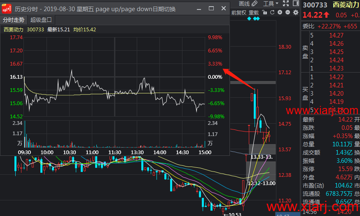The image size is (360, 216).
Task: Open the 工具 dropdown menu
Action: tap(271, 3)
